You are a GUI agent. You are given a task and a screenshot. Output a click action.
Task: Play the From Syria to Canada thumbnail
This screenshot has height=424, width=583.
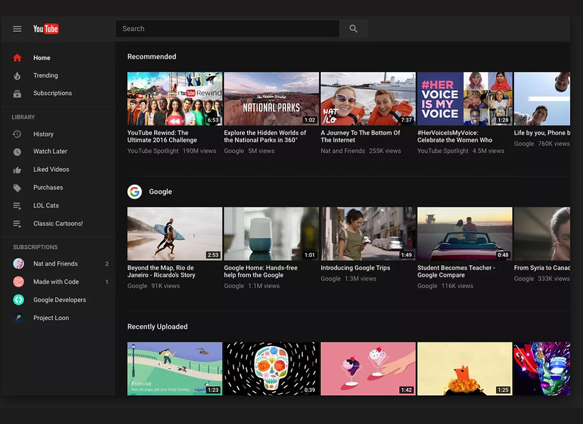[542, 234]
